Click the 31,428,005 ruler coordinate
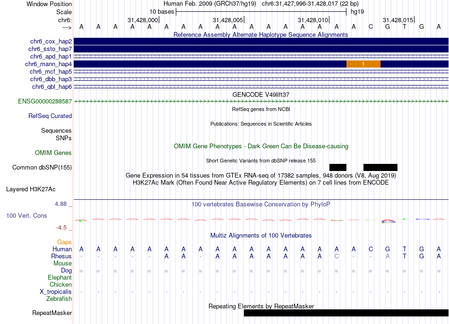The image size is (449, 324). 228,20
